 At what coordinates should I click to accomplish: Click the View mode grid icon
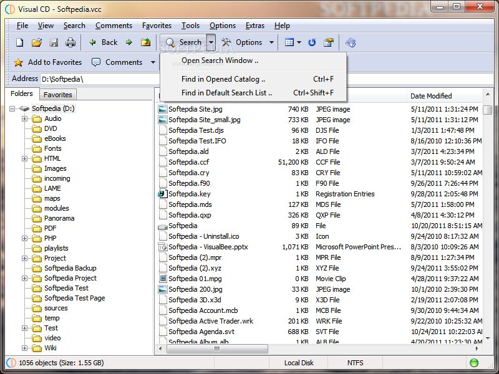coord(289,42)
